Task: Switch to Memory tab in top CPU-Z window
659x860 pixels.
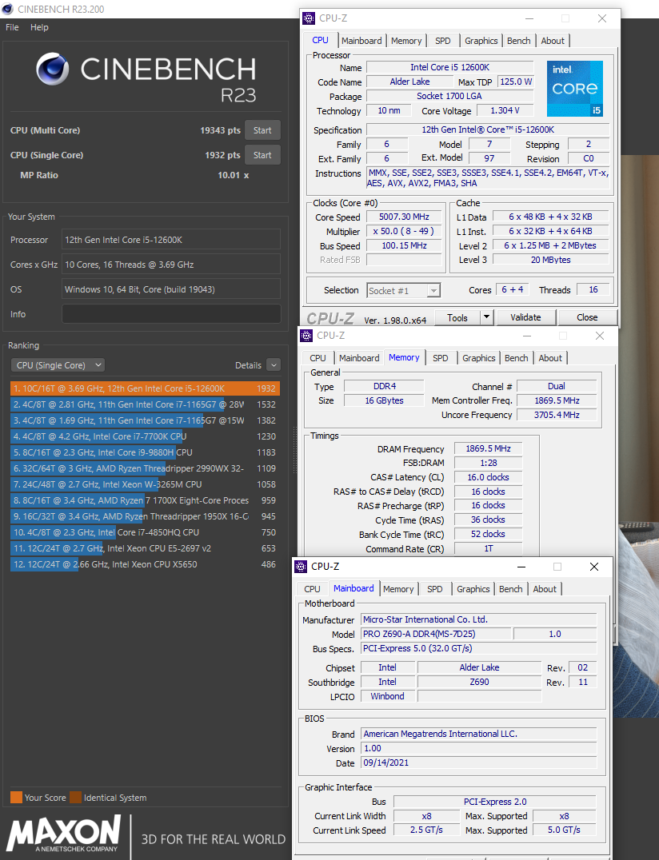Action: 406,41
